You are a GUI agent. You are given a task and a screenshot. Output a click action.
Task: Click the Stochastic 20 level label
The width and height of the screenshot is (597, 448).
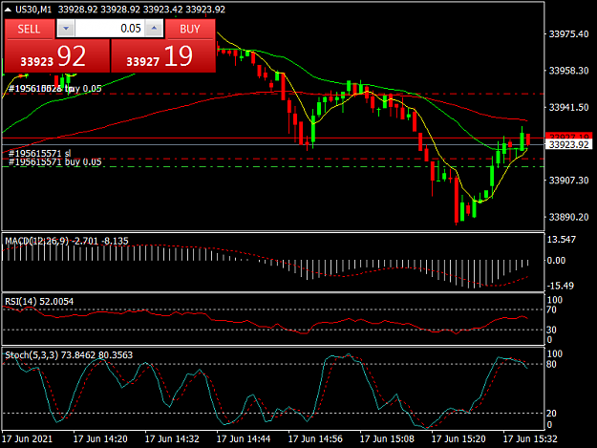tap(552, 414)
